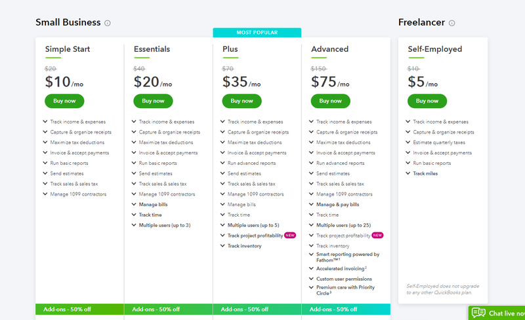525x320 pixels.
Task: Expand Multiple users (up to 5) in Plus
Action: coord(250,225)
